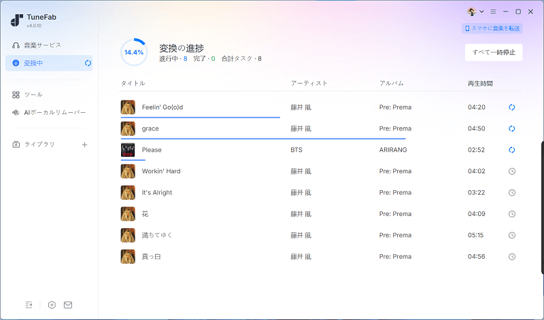Click the 変換の進捗 heading
Image resolution: width=544 pixels, height=320 pixels.
click(x=182, y=48)
